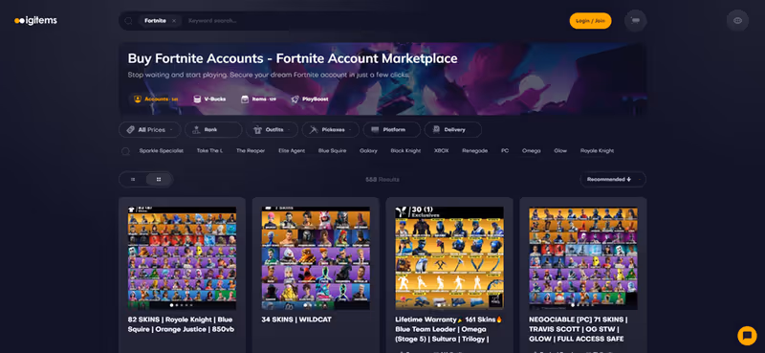Filter by Sparkle Specialist tag
The image size is (765, 353).
162,151
